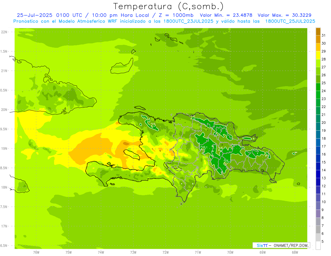Click the 18N latitude axis label
This screenshot has width=331, height=256.
(x=4, y=188)
